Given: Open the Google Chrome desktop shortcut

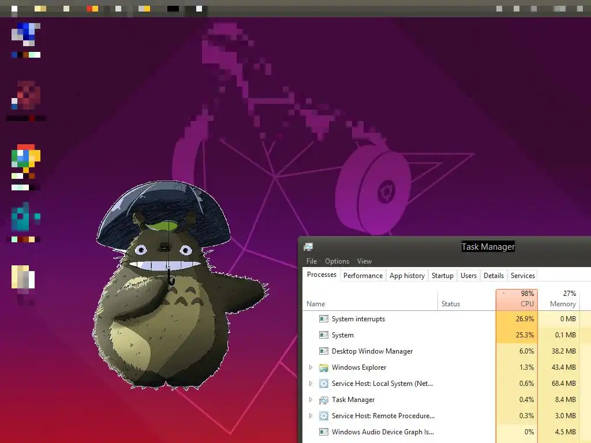Looking at the screenshot, I should pyautogui.click(x=25, y=167).
